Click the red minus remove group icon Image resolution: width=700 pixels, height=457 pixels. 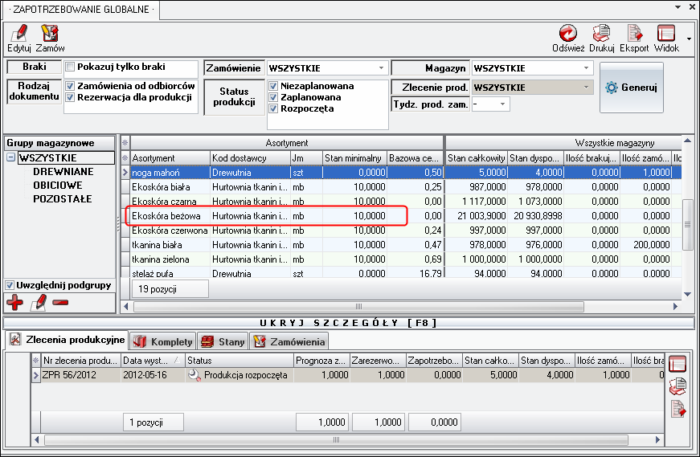click(x=59, y=303)
